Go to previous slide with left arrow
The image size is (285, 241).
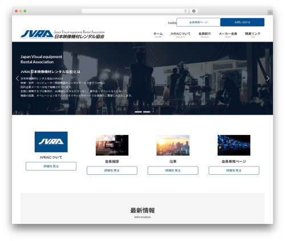[x=17, y=78]
